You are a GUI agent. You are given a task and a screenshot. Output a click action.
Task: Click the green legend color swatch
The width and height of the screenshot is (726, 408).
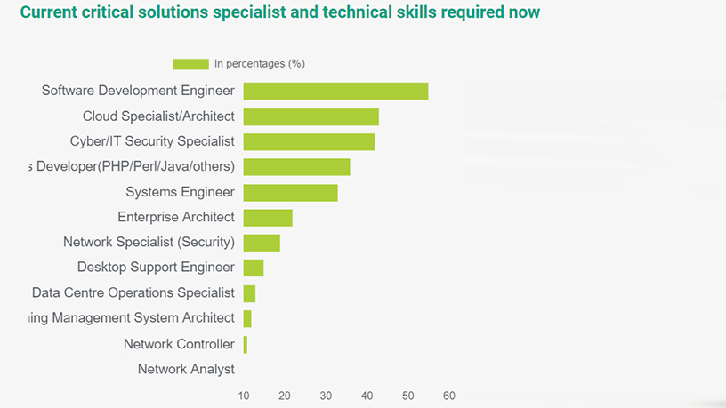pos(190,64)
